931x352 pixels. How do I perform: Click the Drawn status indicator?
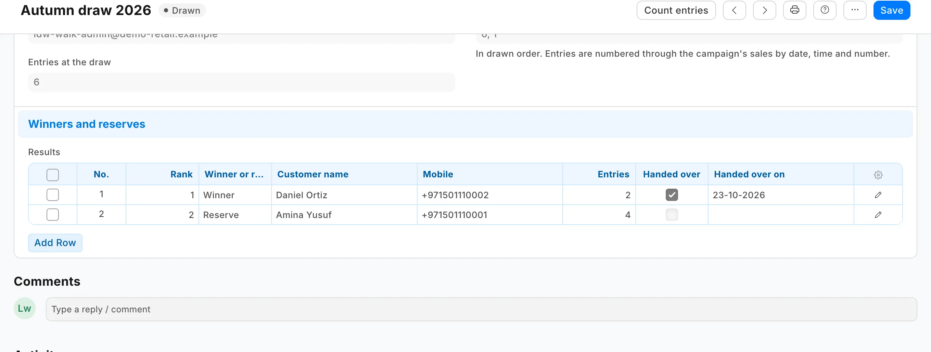[182, 10]
